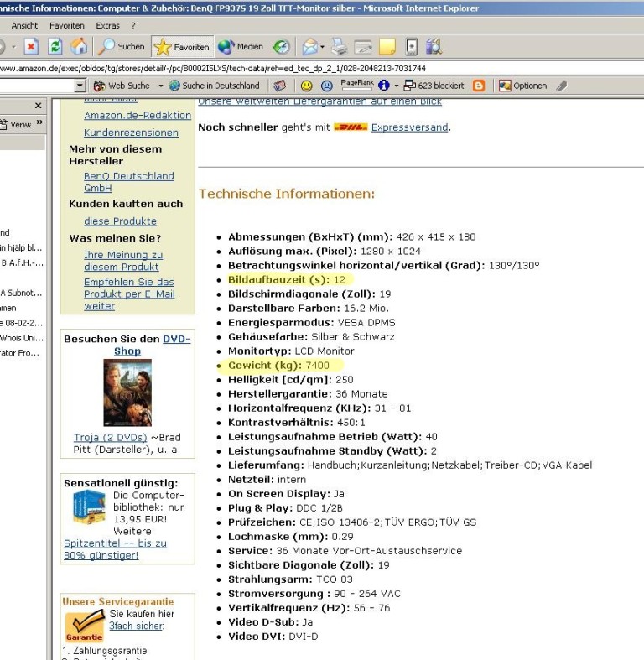This screenshot has height=660, width=644.
Task: Open the Extras menu
Action: (x=108, y=26)
